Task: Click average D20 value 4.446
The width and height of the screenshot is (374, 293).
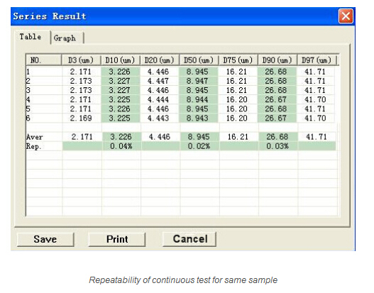Action: tap(160, 137)
